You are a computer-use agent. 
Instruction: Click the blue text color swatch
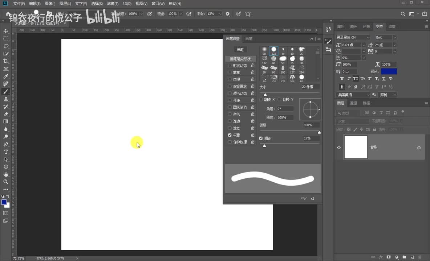tap(389, 71)
